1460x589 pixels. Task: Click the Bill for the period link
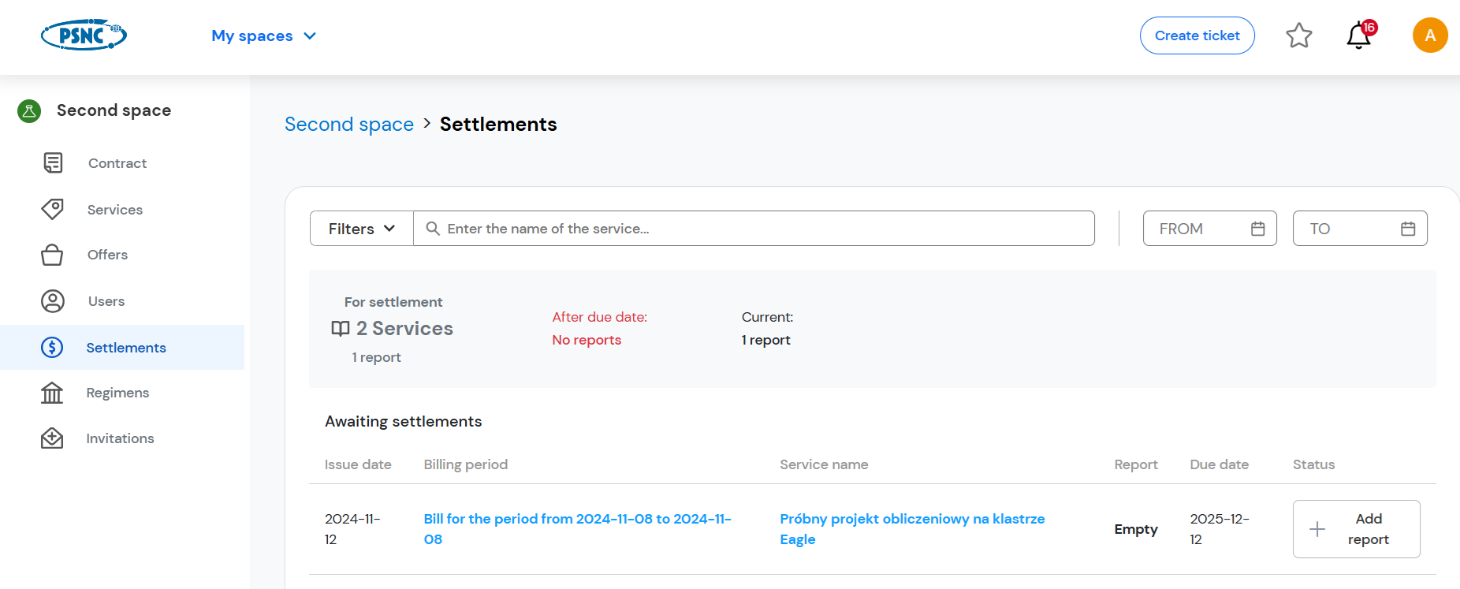coord(578,529)
